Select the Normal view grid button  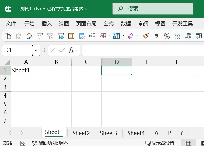(x=189, y=143)
